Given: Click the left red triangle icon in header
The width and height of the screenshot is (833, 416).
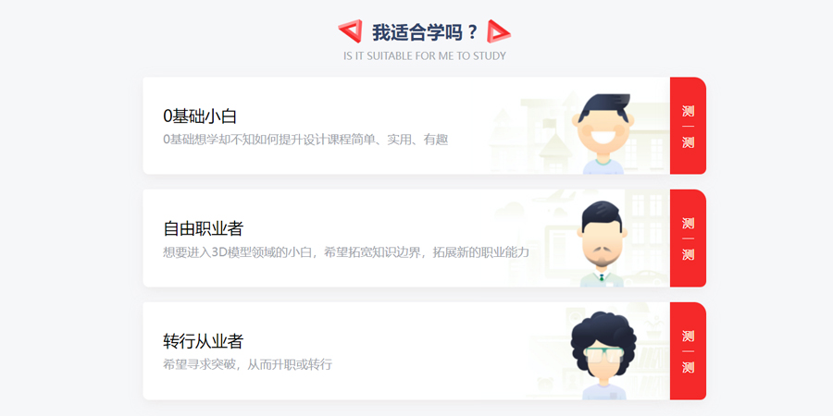Looking at the screenshot, I should click(x=350, y=31).
